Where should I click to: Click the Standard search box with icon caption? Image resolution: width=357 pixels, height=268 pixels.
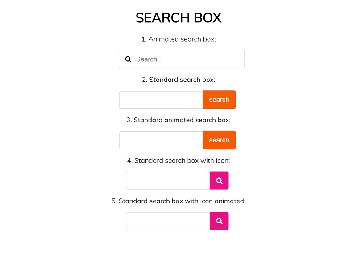pos(178,160)
